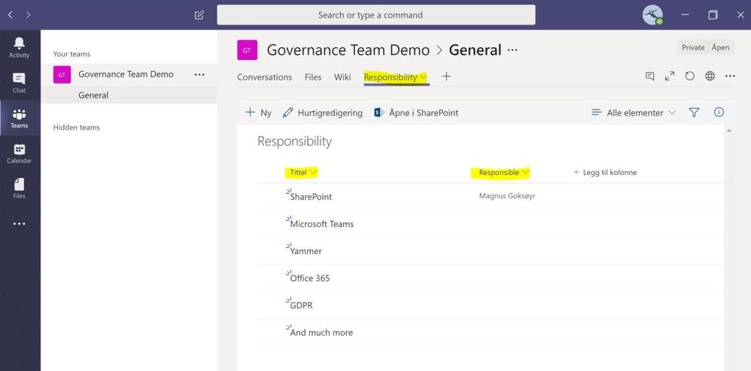Image resolution: width=751 pixels, height=371 pixels.
Task: Show tab conversation icon
Action: pyautogui.click(x=650, y=76)
